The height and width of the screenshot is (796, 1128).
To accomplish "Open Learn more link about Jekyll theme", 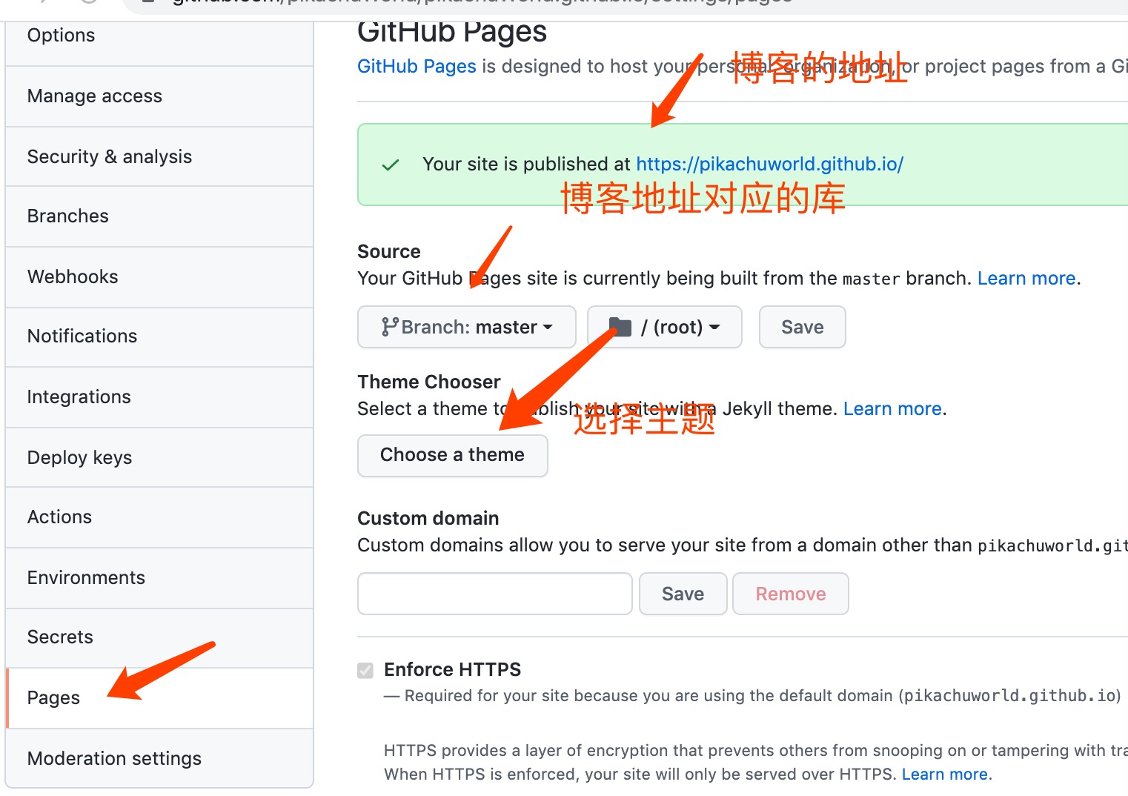I will coord(892,409).
